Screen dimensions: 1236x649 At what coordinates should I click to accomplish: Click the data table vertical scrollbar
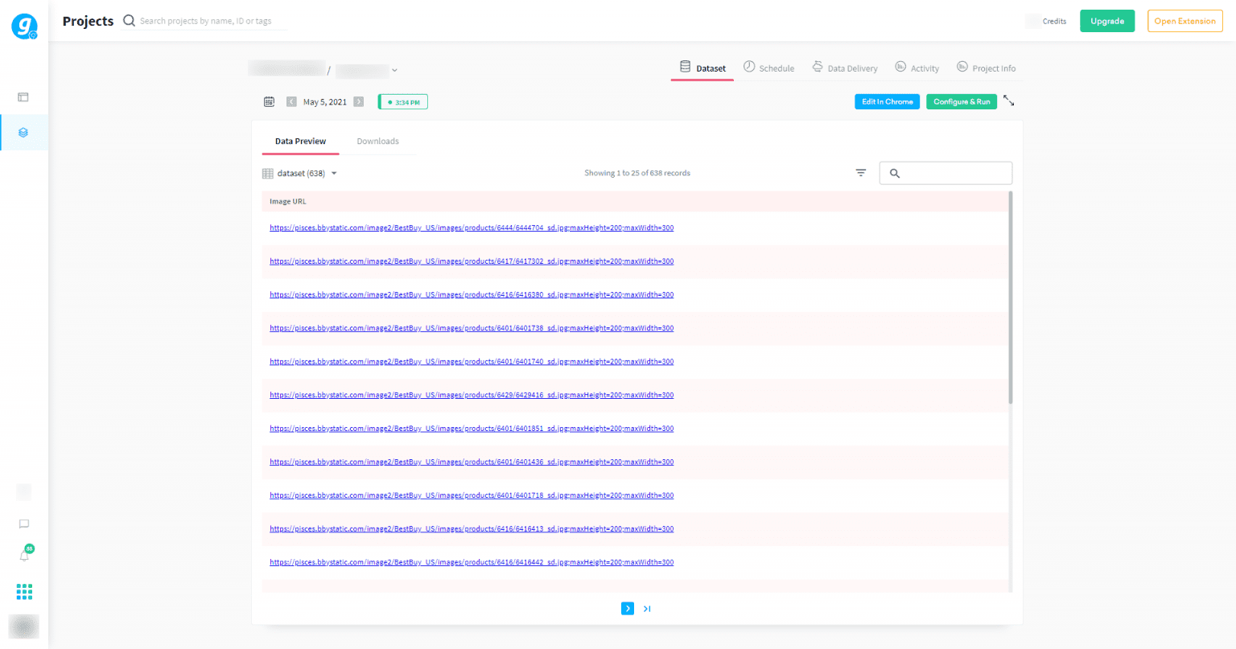click(x=1011, y=298)
